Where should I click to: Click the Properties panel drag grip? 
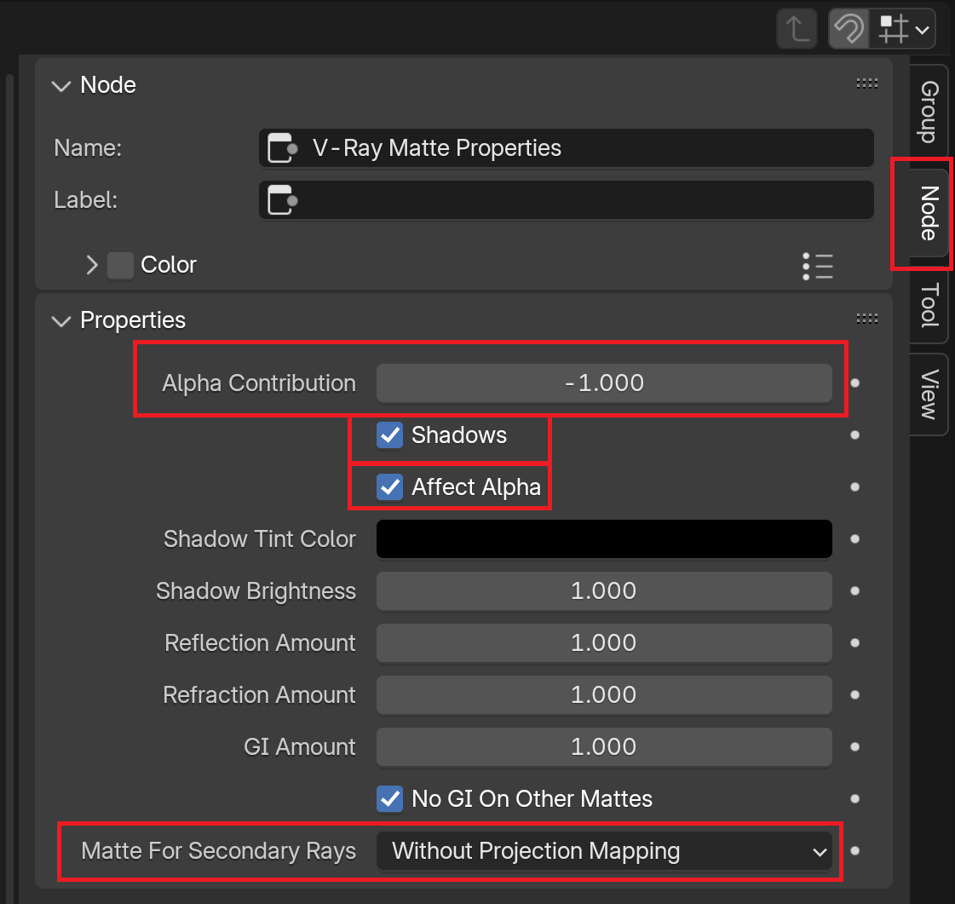click(866, 319)
